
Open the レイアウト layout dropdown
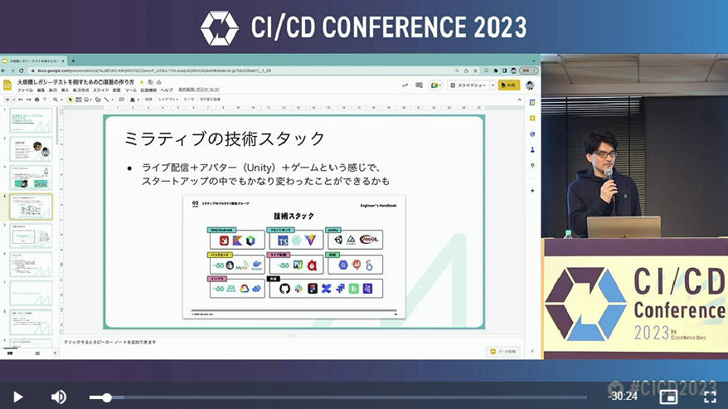[x=167, y=100]
